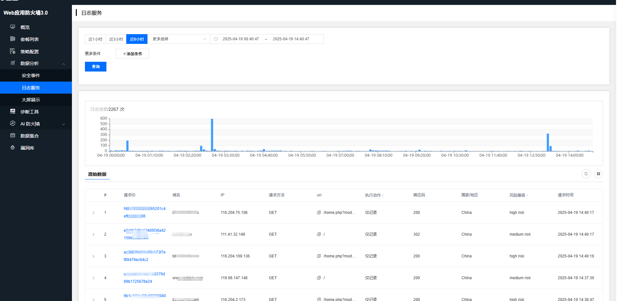Open 执行动作 column filter

383,195
